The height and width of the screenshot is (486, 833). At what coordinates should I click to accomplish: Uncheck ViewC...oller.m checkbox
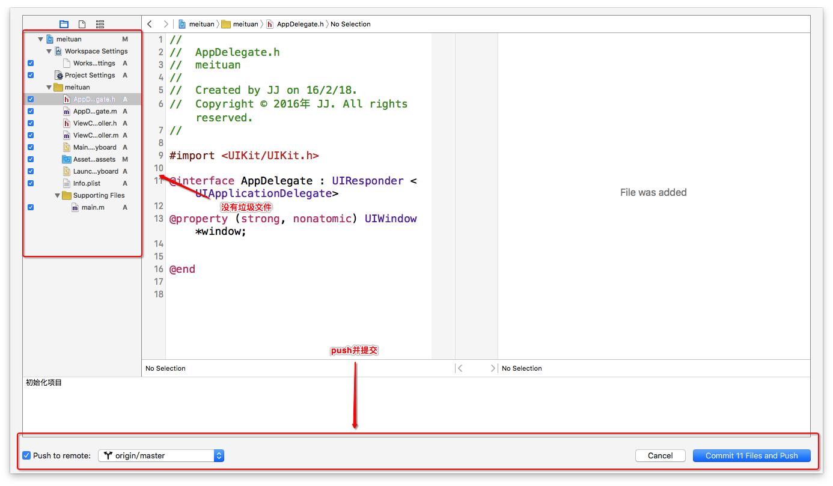coord(31,135)
